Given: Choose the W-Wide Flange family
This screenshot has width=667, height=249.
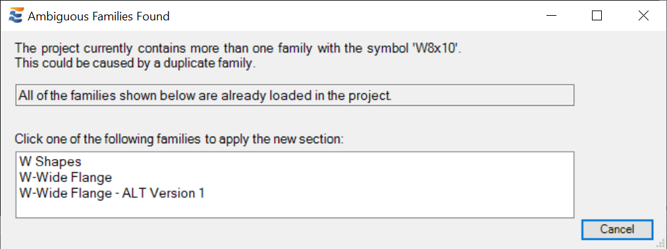Looking at the screenshot, I should pos(65,177).
